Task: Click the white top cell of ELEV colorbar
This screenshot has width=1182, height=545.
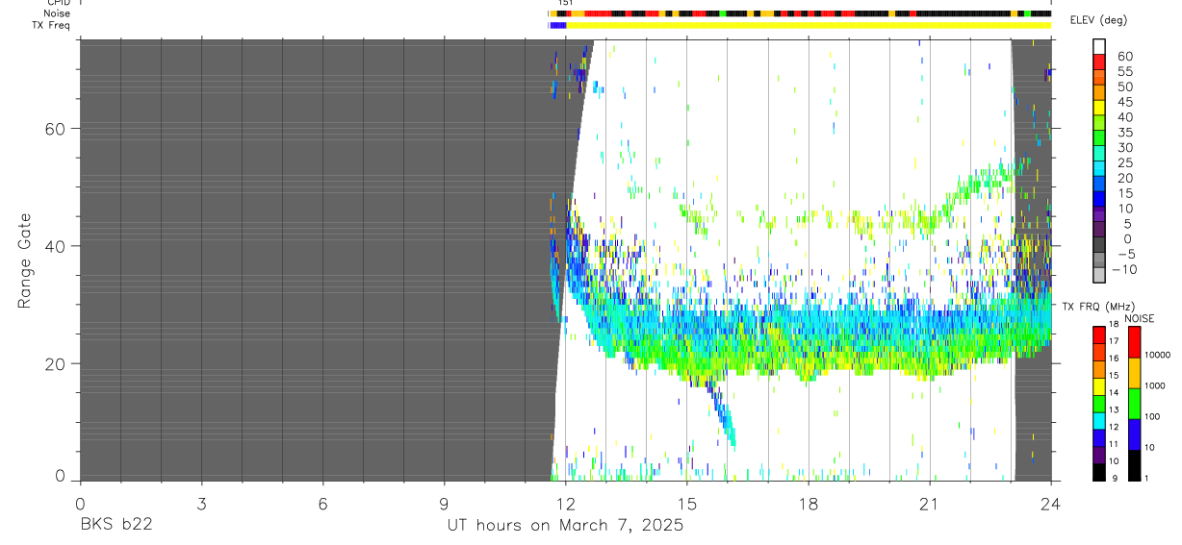Action: click(x=1099, y=46)
